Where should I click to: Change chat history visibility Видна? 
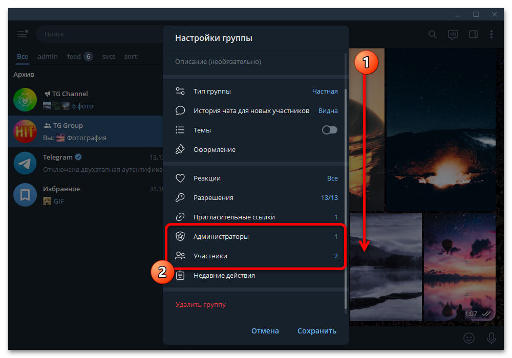click(328, 111)
